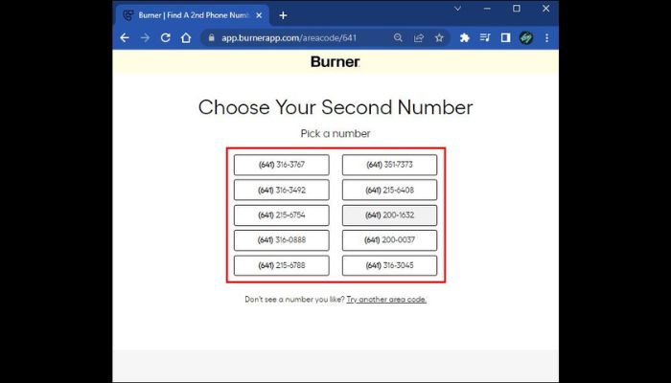
Task: Open the browser home page
Action: click(x=186, y=38)
